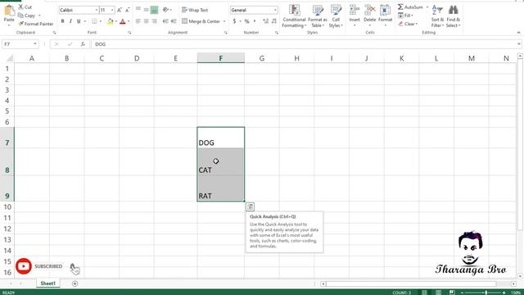Toggle bold formatting
Screen dimensions: 524x295
click(x=62, y=21)
